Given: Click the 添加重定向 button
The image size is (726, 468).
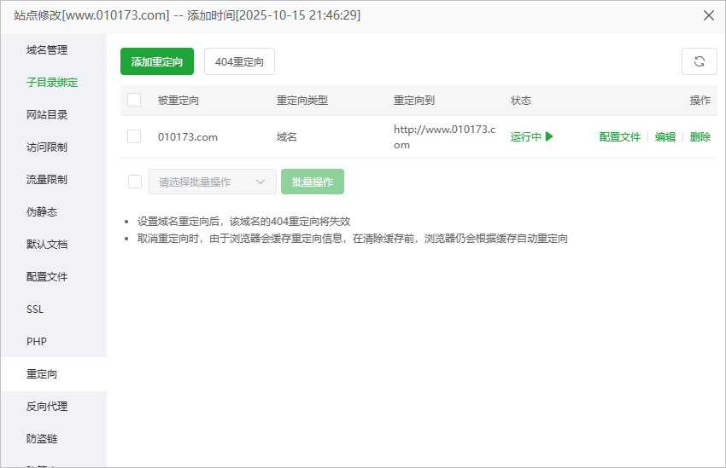Looking at the screenshot, I should point(157,61).
